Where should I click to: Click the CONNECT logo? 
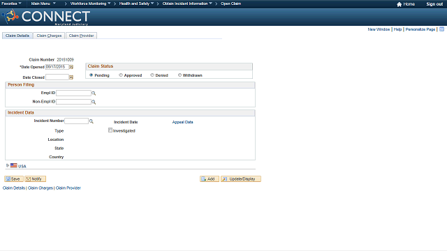tap(46, 17)
